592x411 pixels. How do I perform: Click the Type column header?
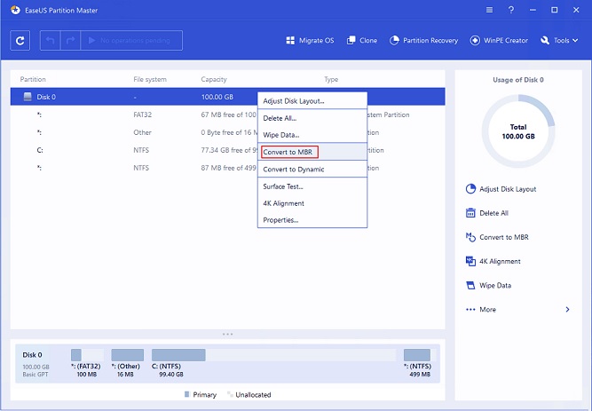click(331, 79)
